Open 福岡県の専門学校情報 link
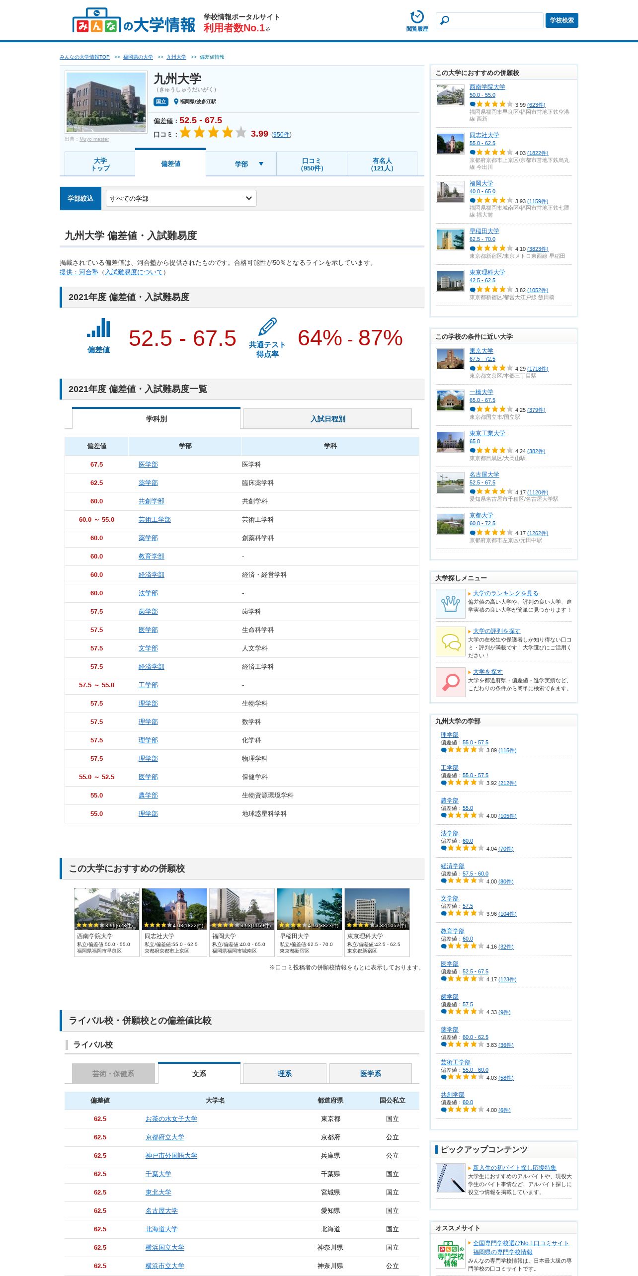The height and width of the screenshot is (1276, 638). (502, 1252)
